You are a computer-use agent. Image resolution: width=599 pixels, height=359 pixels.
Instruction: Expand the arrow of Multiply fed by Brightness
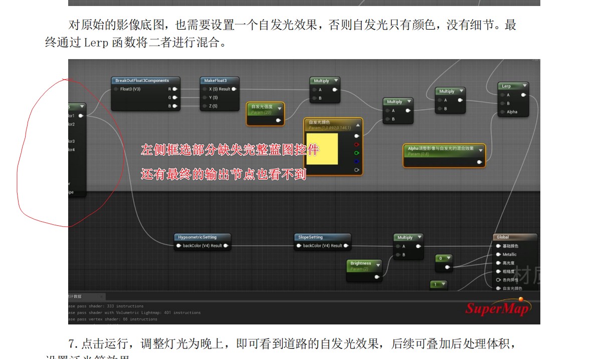419,237
